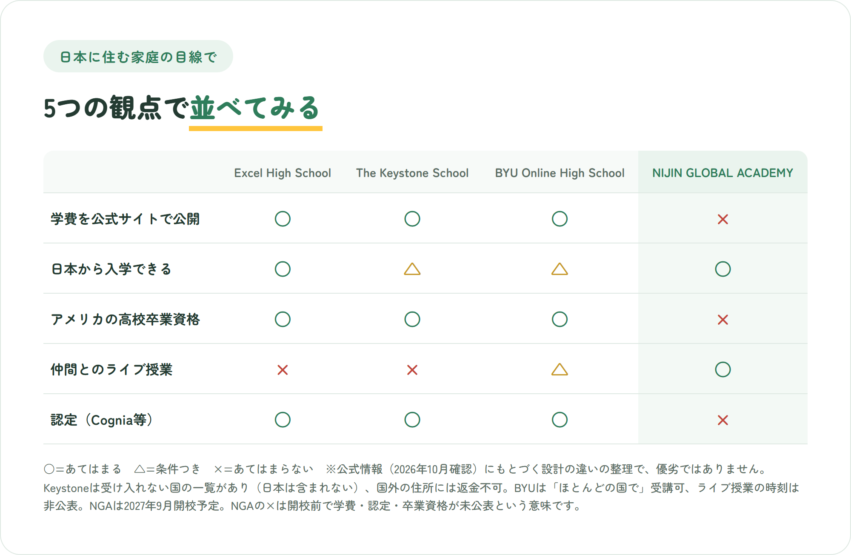
Task: Select The Keystone School column header
Action: pos(412,173)
